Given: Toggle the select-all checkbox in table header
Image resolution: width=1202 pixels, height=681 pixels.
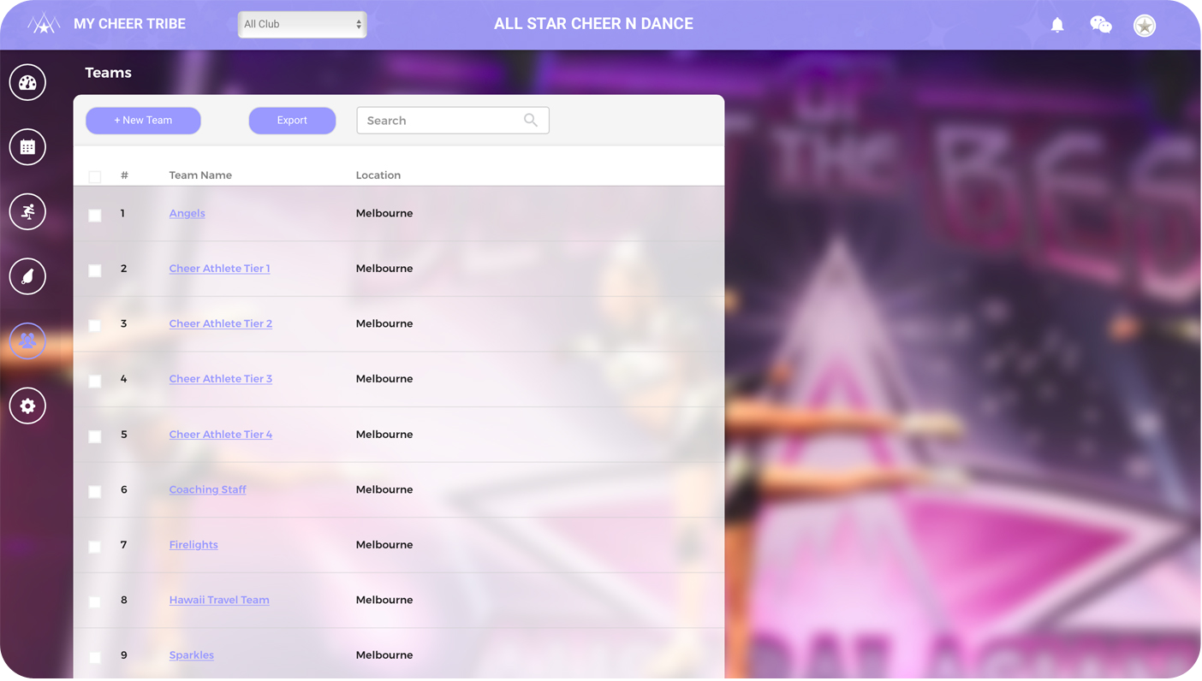Looking at the screenshot, I should pos(95,176).
